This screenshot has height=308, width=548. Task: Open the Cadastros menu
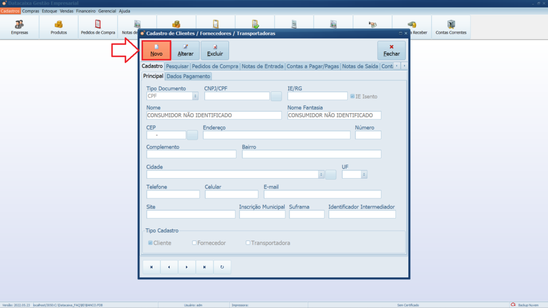pyautogui.click(x=10, y=11)
